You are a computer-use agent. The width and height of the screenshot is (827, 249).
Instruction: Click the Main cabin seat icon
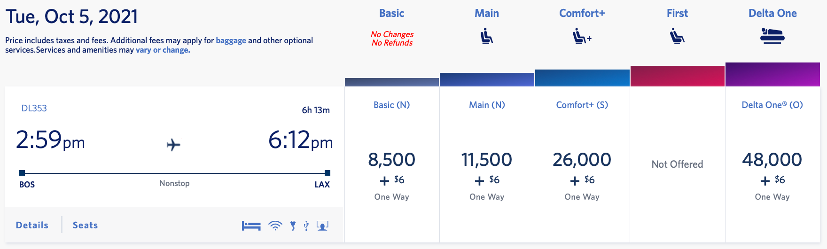487,36
